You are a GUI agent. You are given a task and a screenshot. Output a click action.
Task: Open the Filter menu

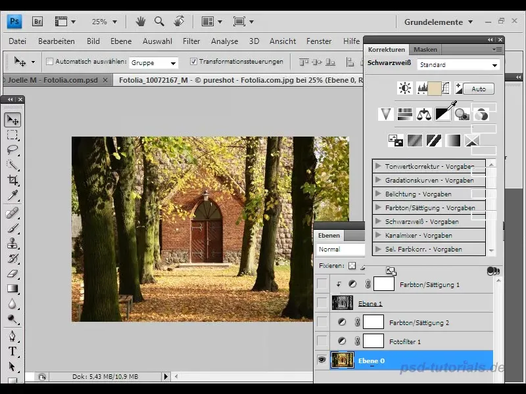coord(191,41)
